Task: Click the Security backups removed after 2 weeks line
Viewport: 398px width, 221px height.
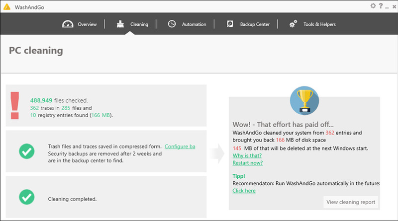Action: (105, 153)
